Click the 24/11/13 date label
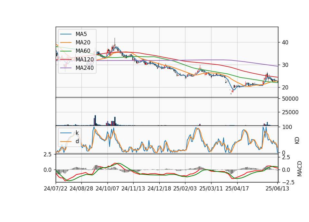 coord(133,189)
